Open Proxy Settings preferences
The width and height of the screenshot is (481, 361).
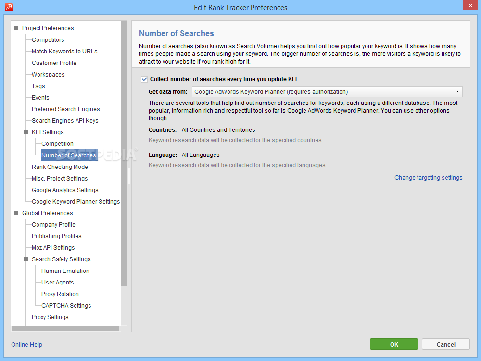(x=50, y=317)
